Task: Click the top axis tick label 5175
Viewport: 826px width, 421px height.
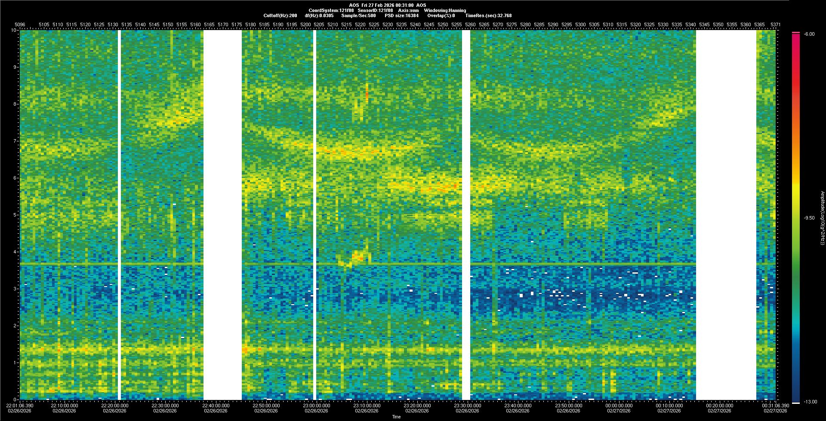Action: pyautogui.click(x=237, y=25)
